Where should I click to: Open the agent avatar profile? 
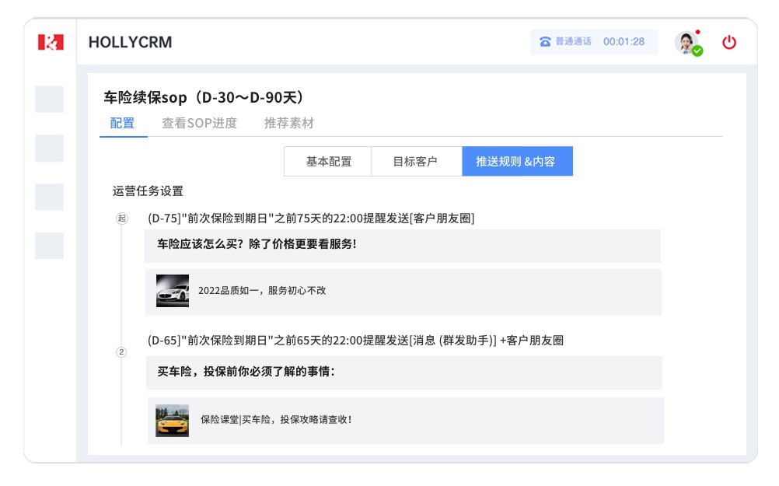point(686,41)
